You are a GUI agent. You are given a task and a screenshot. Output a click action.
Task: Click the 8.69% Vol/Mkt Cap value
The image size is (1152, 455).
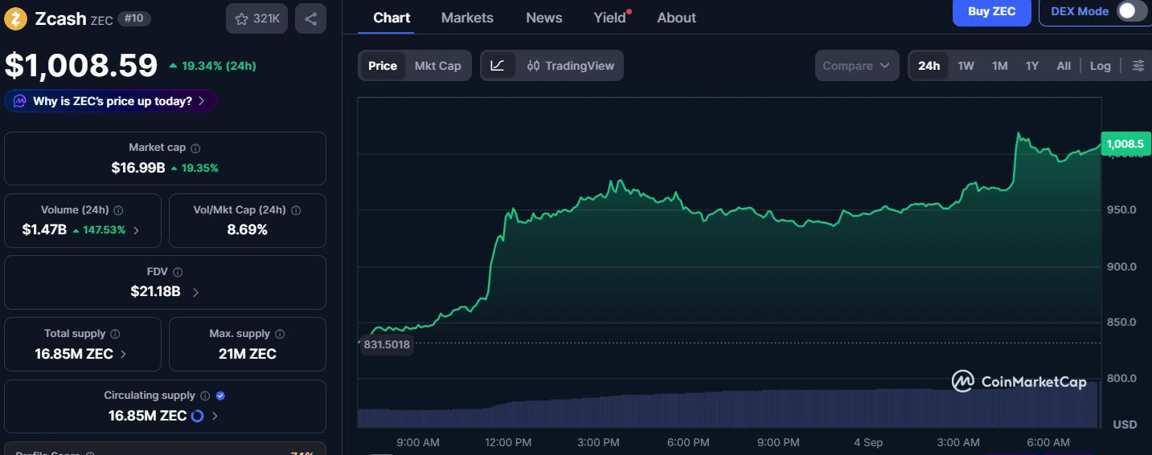[248, 230]
